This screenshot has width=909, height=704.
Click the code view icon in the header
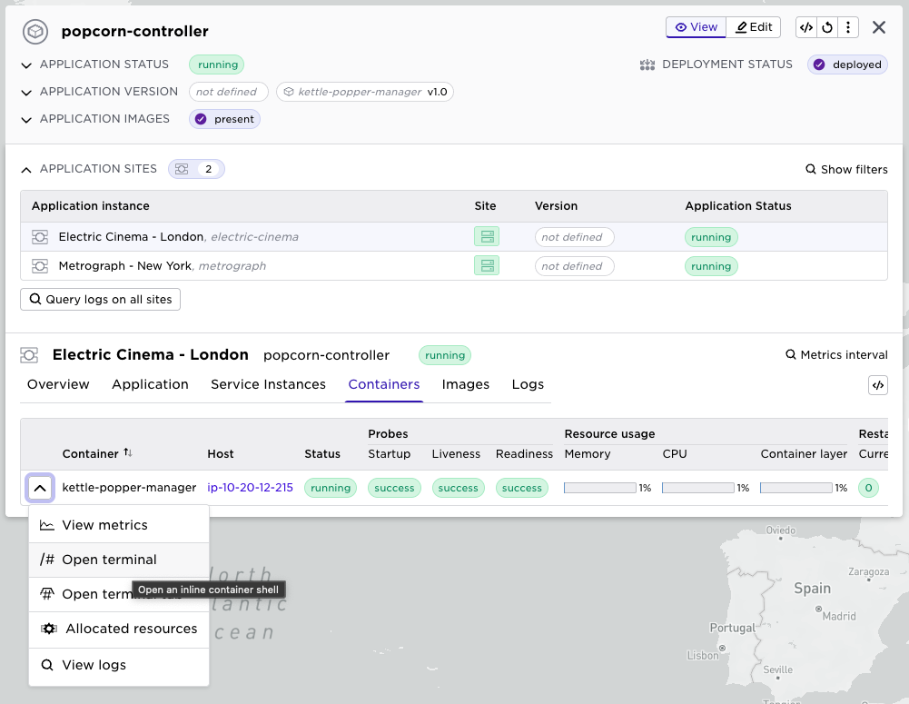click(x=805, y=27)
